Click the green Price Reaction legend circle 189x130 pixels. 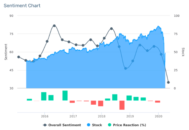pos(110,125)
